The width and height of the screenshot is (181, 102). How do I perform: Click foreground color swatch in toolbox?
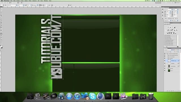click(x=1, y=47)
